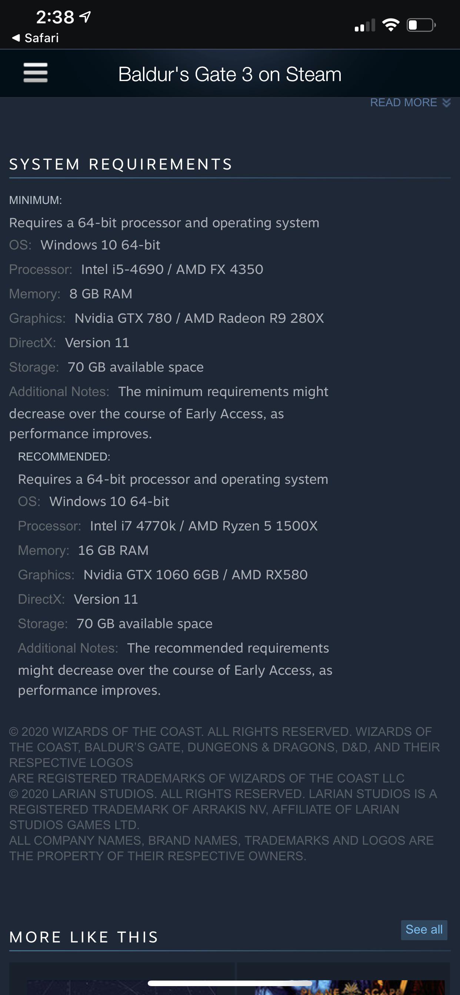Expand the READ MORE section

pos(404,103)
